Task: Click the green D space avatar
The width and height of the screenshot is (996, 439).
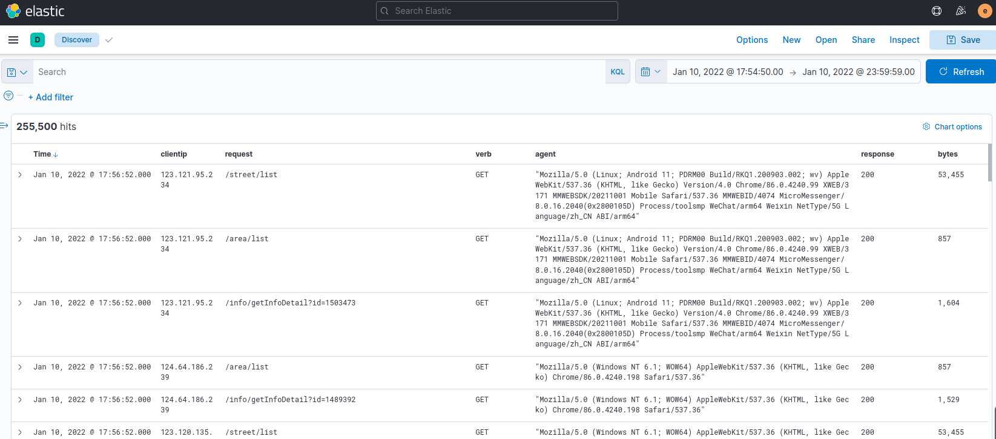Action: pyautogui.click(x=38, y=40)
